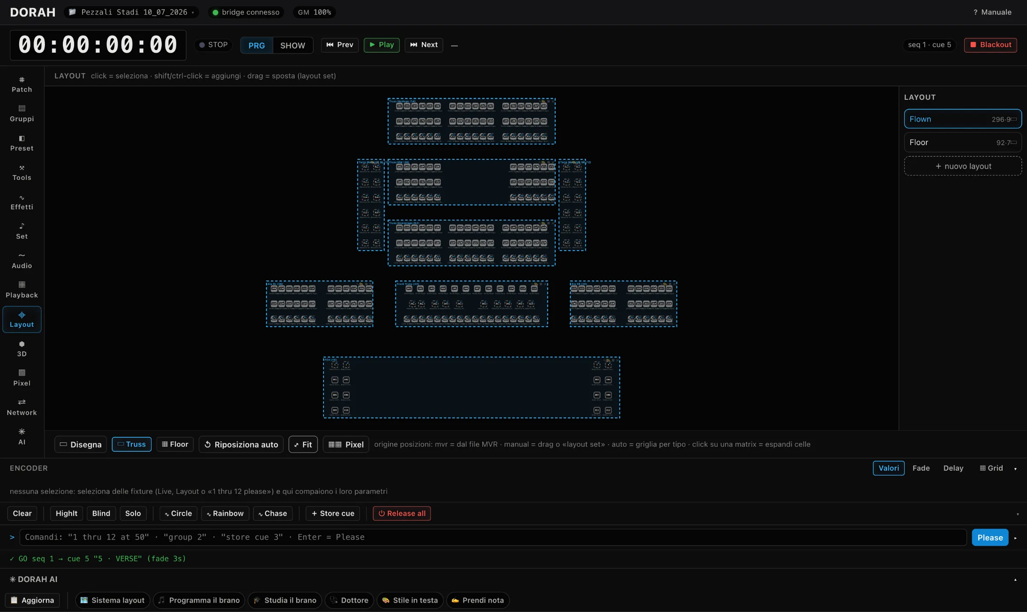The image size is (1027, 612).
Task: Select fixture 101 in Front Truss
Action: tap(409, 289)
